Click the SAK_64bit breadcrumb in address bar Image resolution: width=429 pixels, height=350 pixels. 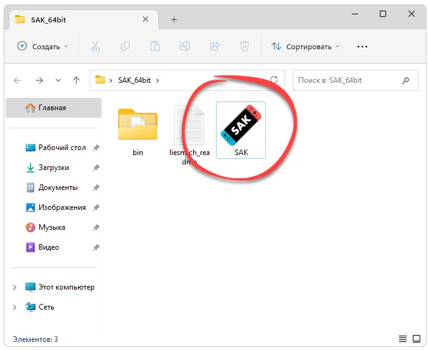[x=134, y=80]
